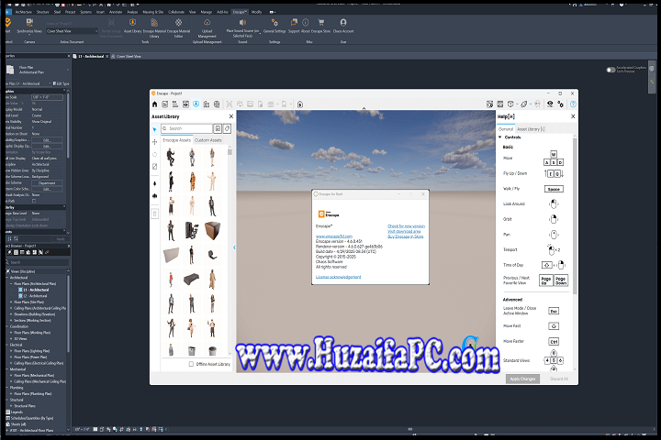Screen dimensions: 661x440
Task: Expand the 3D Views tree node
Action: coord(11,338)
